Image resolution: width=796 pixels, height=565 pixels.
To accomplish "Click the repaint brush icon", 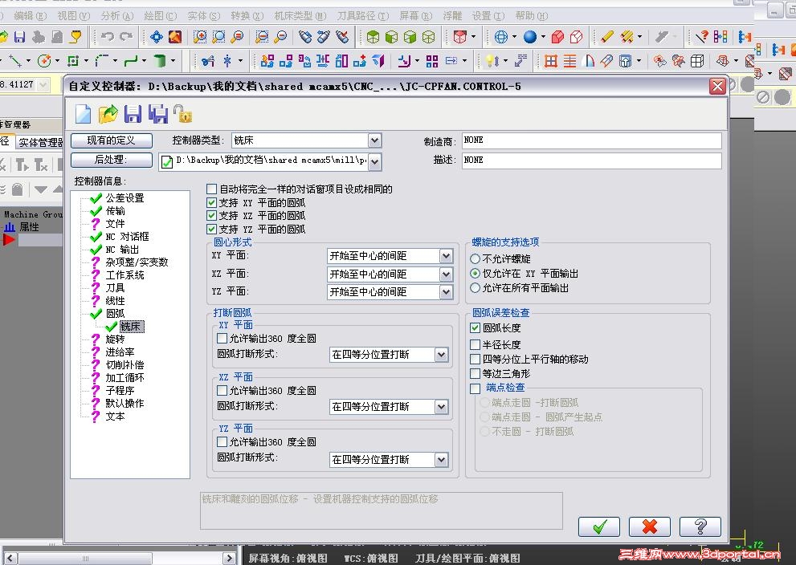I will [x=175, y=37].
